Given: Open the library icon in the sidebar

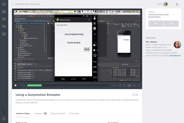Looking at the screenshot, I should coord(4,19).
